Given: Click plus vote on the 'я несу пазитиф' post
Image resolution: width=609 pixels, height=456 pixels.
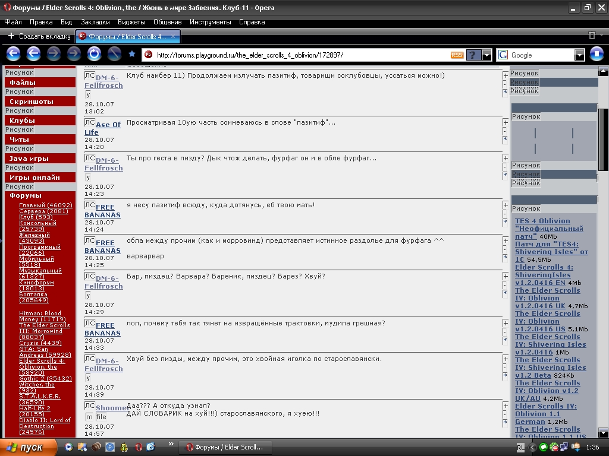Looking at the screenshot, I should [506, 205].
